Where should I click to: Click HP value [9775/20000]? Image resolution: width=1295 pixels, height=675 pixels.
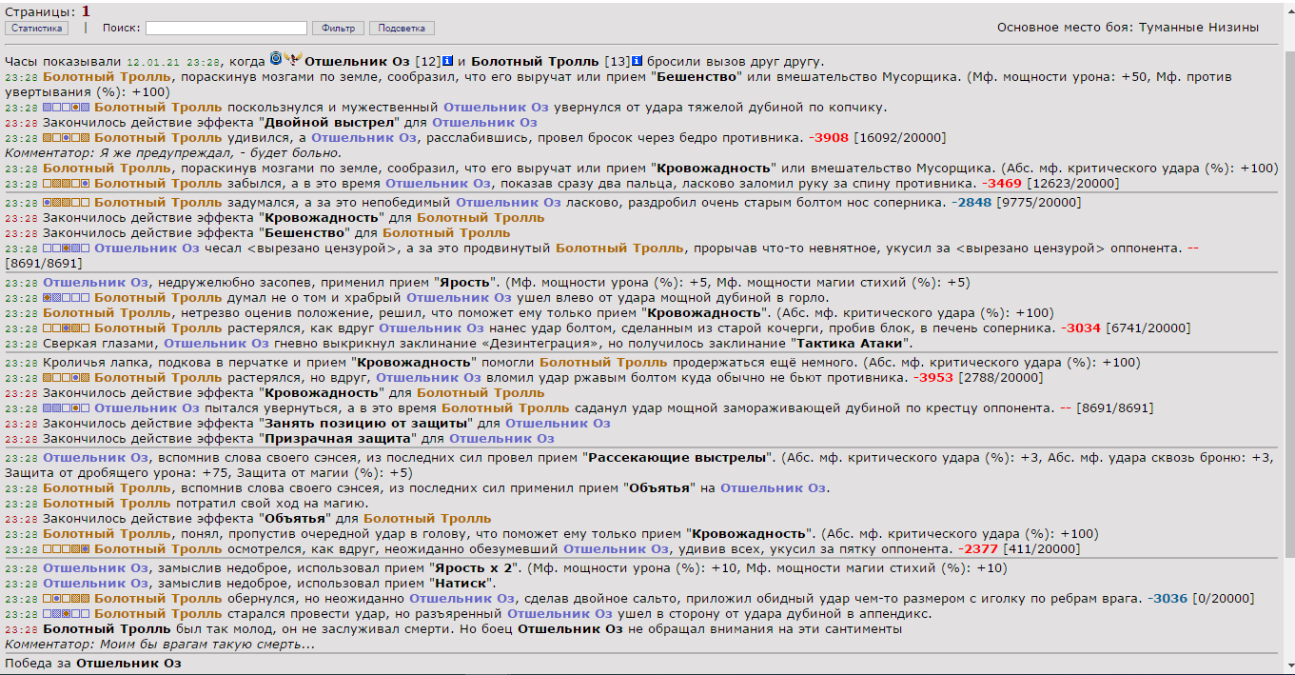(1039, 202)
